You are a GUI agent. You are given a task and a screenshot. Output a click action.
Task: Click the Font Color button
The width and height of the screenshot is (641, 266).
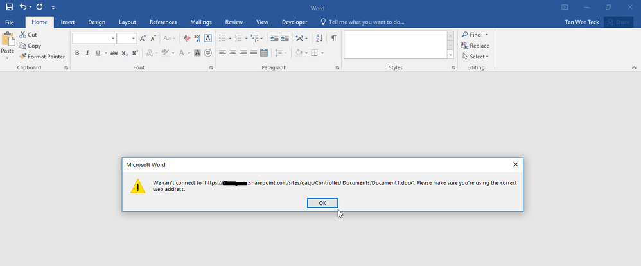182,53
